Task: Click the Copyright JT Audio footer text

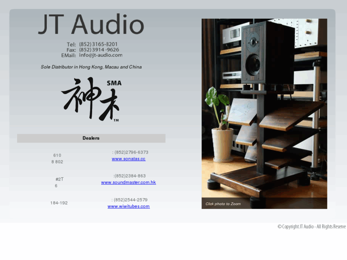Action: (x=312, y=227)
